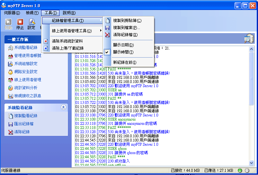Click the 匯出紀錄檔 save icon
This screenshot has width=258, height=175.
[11, 124]
